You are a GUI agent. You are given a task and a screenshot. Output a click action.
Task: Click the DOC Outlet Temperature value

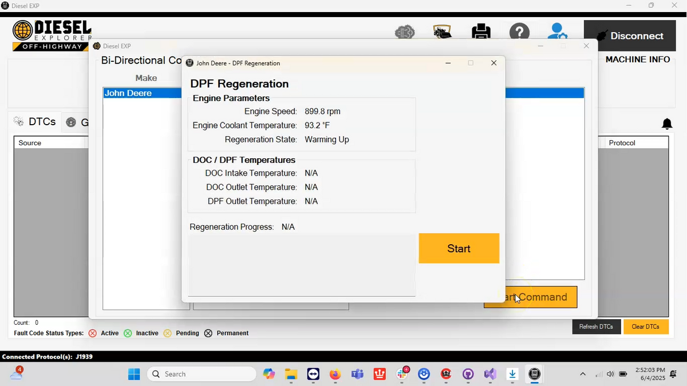tap(311, 187)
